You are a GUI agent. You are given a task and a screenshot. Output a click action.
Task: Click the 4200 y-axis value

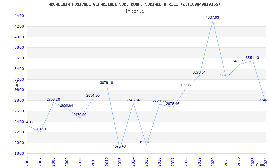pyautogui.click(x=19, y=27)
